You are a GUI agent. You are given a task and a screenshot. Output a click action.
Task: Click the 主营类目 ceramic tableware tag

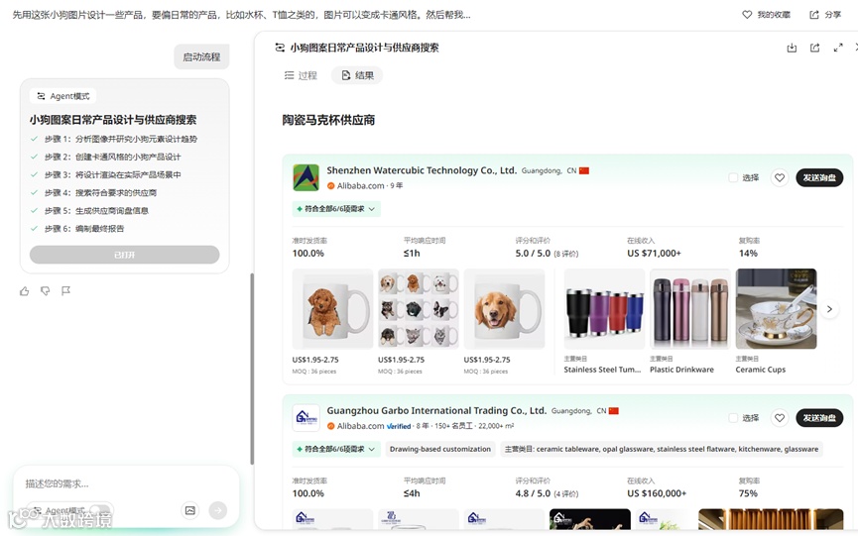[662, 449]
